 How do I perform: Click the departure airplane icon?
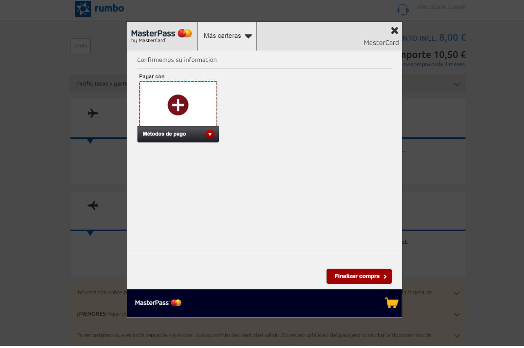(x=93, y=113)
